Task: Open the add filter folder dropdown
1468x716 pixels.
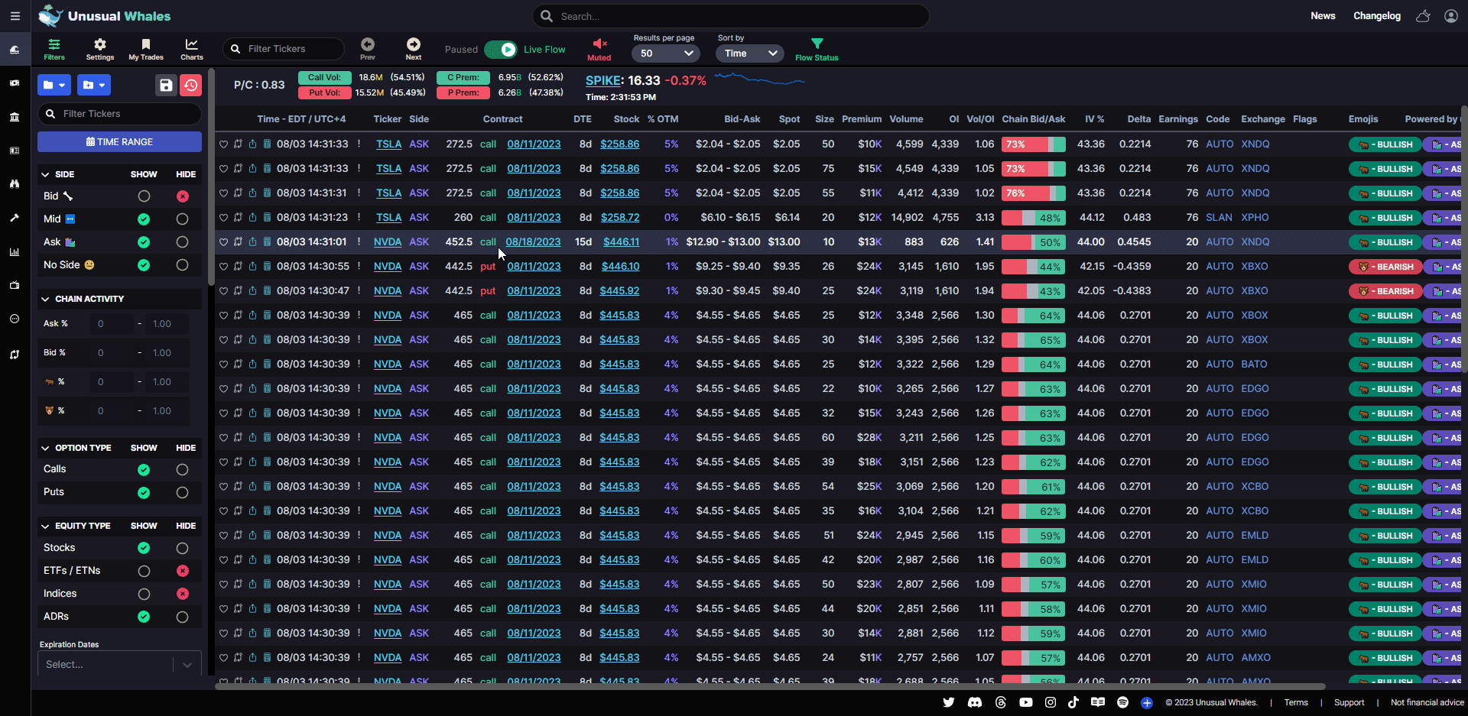Action: [x=94, y=85]
